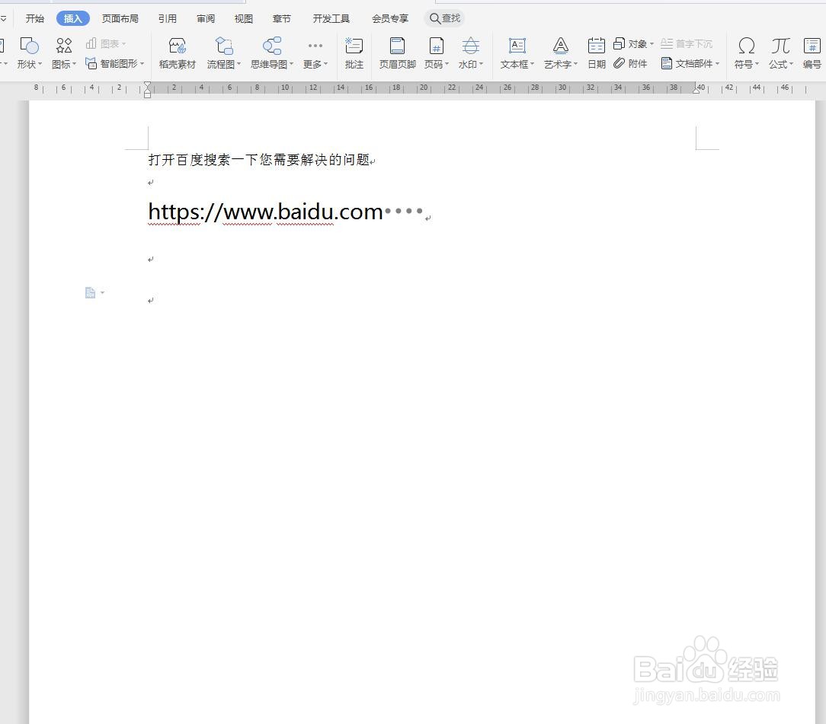Screen dimensions: 826x724
Task: Open the 稻壳素材 resources tool
Action: pyautogui.click(x=176, y=52)
